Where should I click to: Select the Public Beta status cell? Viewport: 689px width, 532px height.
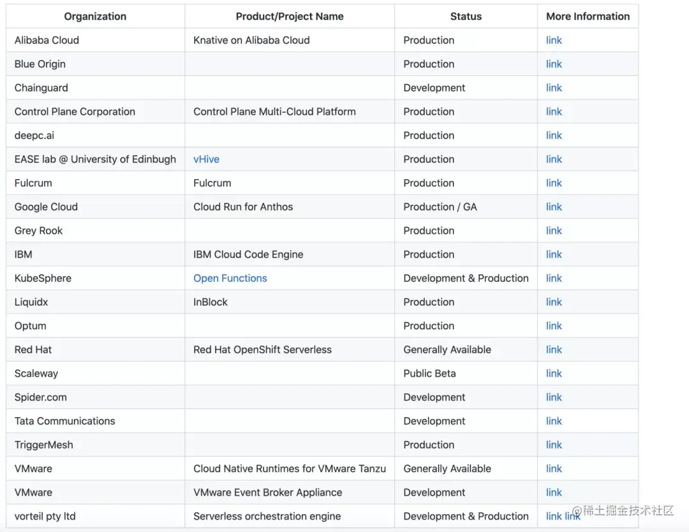click(x=466, y=373)
